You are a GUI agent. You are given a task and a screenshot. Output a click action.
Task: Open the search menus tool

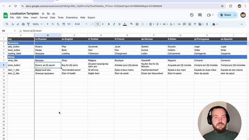7,24
